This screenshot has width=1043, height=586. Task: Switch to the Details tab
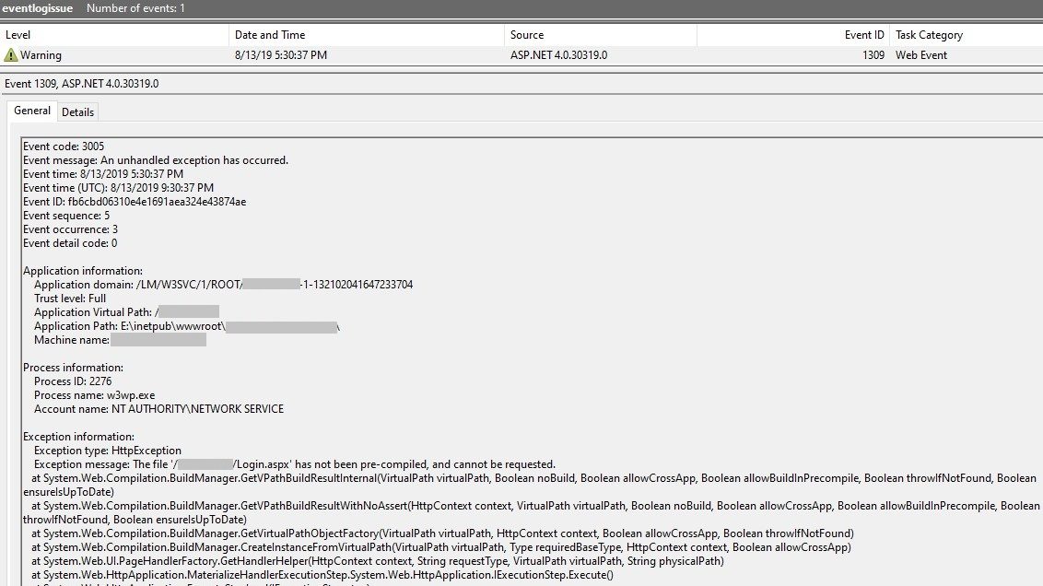[x=77, y=111]
